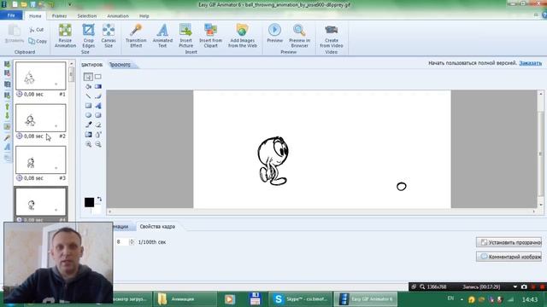Open Skype from the taskbar

click(300, 299)
